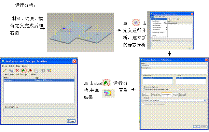Screen dimensions: 209x132
Task: Click rainbow results icon in small Analyses window
Action: pos(178,19)
